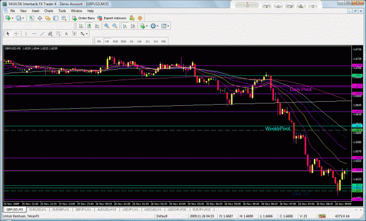Toggle chart shift from right border
366x221 pixels.
click(x=133, y=26)
